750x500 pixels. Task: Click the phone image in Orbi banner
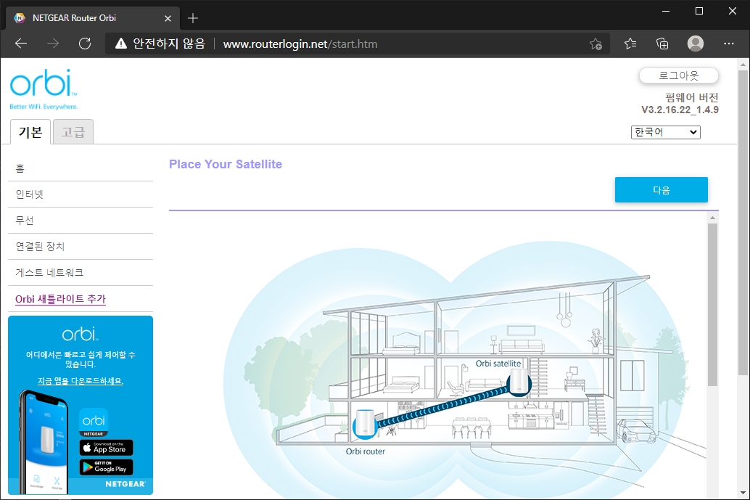point(44,443)
